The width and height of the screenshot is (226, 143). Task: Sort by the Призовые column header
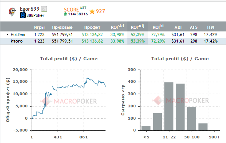point(62,27)
